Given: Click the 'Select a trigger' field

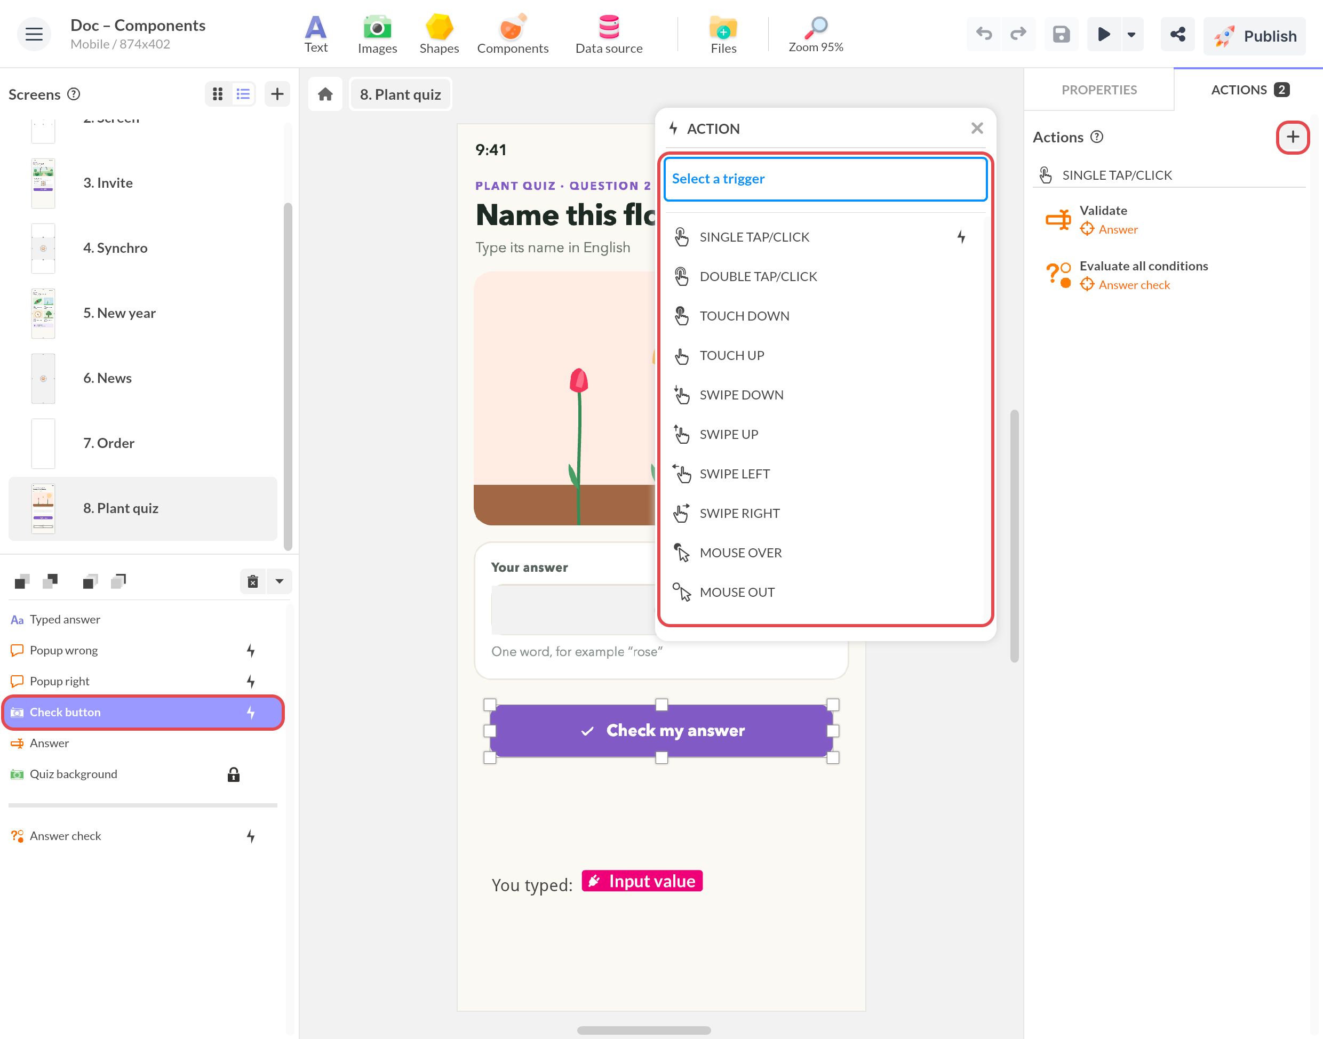Looking at the screenshot, I should 825,179.
